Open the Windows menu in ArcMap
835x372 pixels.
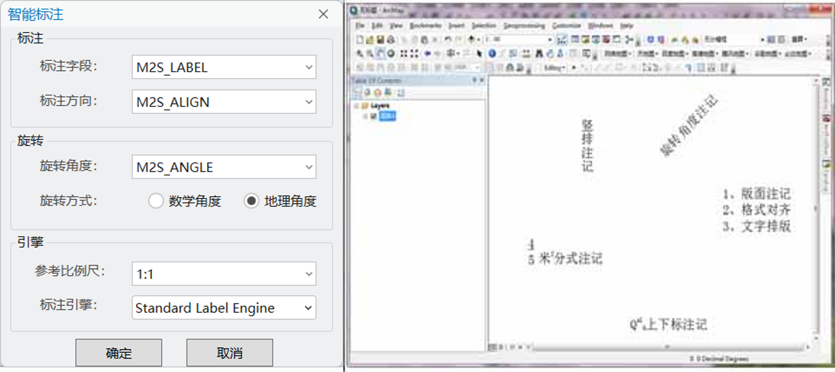tap(601, 25)
